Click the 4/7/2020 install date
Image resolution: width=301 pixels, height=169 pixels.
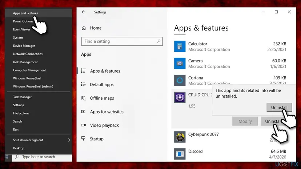pyautogui.click(x=277, y=157)
